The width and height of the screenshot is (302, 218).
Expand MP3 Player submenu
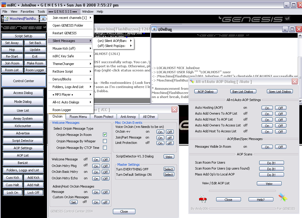tap(70, 95)
